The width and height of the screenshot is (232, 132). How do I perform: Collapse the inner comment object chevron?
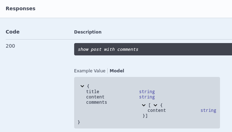pyautogui.click(x=155, y=105)
